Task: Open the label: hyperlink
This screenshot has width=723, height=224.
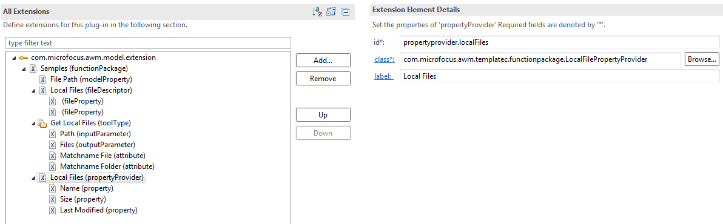Action: tap(383, 76)
